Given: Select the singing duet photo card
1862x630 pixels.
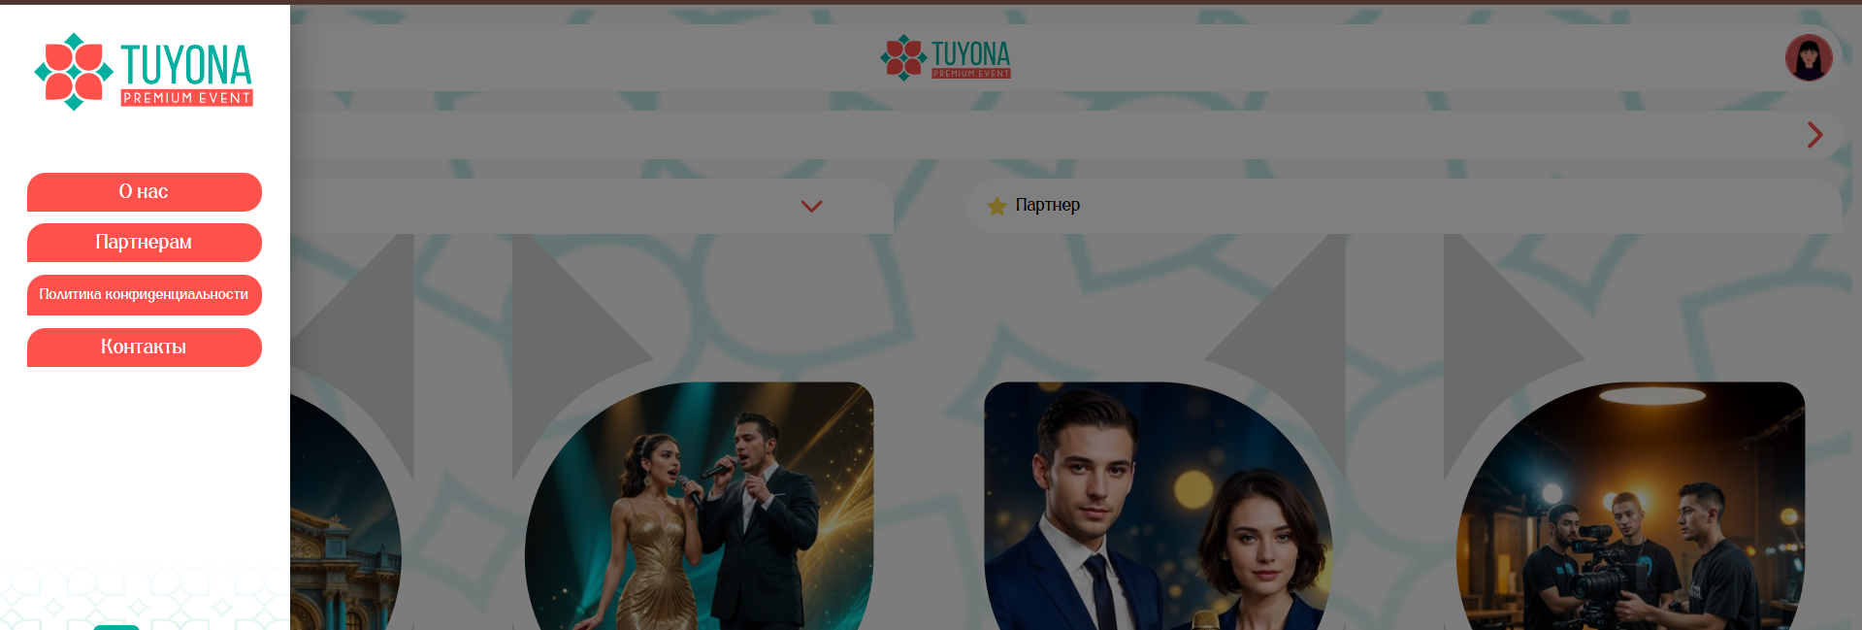Looking at the screenshot, I should pyautogui.click(x=699, y=506).
